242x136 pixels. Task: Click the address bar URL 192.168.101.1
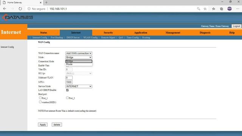[x=58, y=9]
